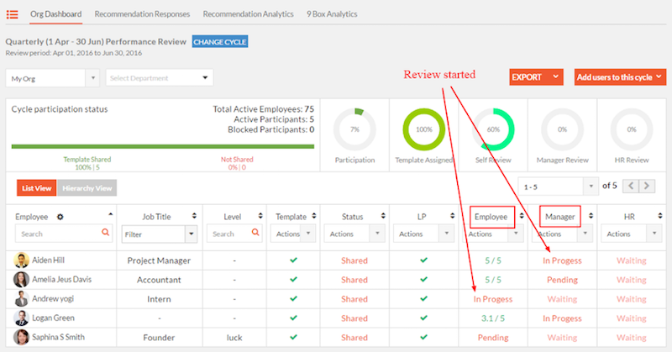Sort by Level column arrows
This screenshot has height=352, width=672.
pyautogui.click(x=260, y=216)
